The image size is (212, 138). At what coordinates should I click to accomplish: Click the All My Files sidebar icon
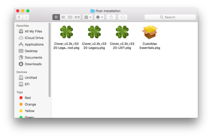pos(21,31)
